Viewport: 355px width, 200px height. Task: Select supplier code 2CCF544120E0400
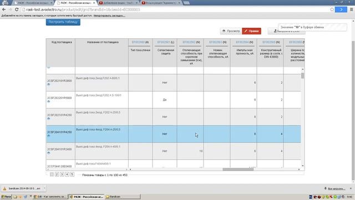[x=59, y=166]
